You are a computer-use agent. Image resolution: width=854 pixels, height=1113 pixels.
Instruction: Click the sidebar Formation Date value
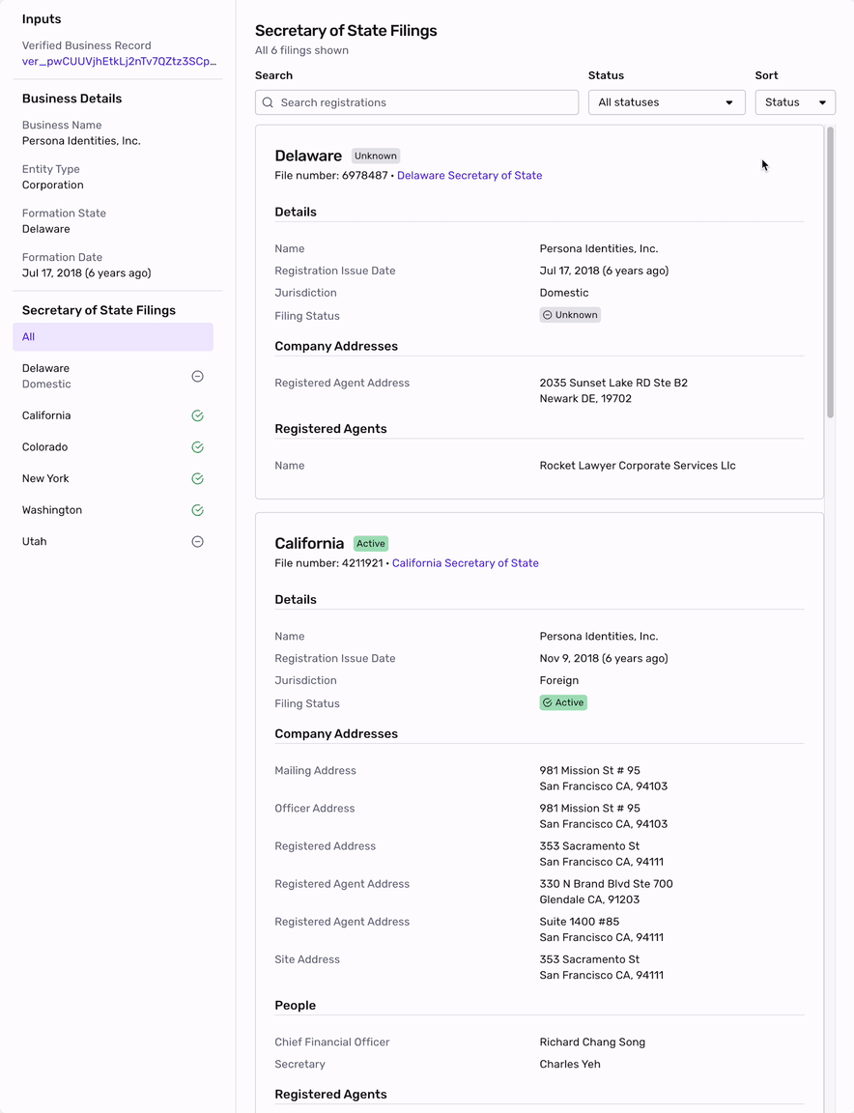pyautogui.click(x=87, y=272)
